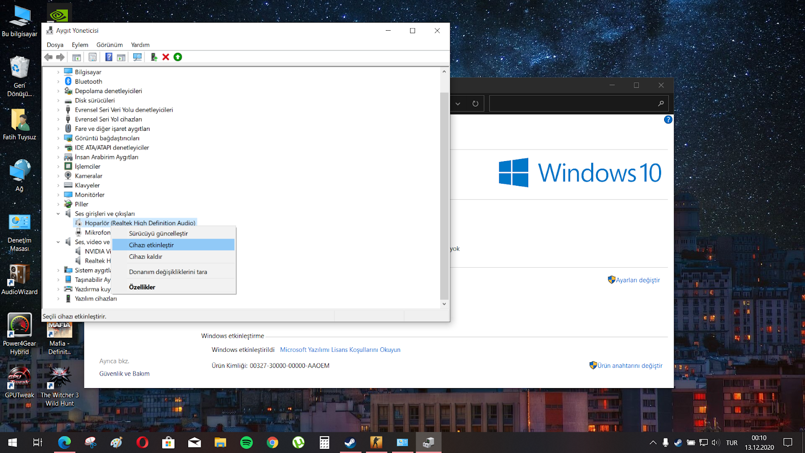Screen dimensions: 805x453
Task: Open the notification center icon
Action: coord(788,442)
